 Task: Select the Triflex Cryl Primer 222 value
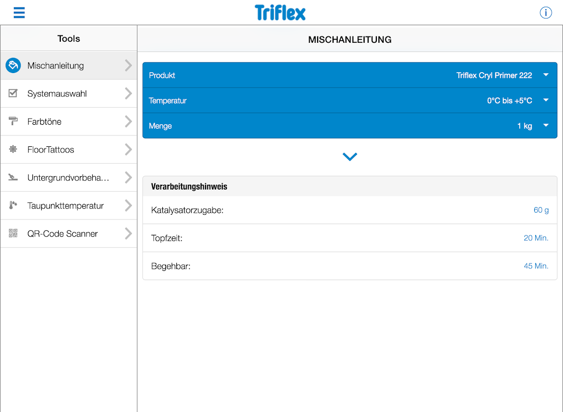coord(494,75)
